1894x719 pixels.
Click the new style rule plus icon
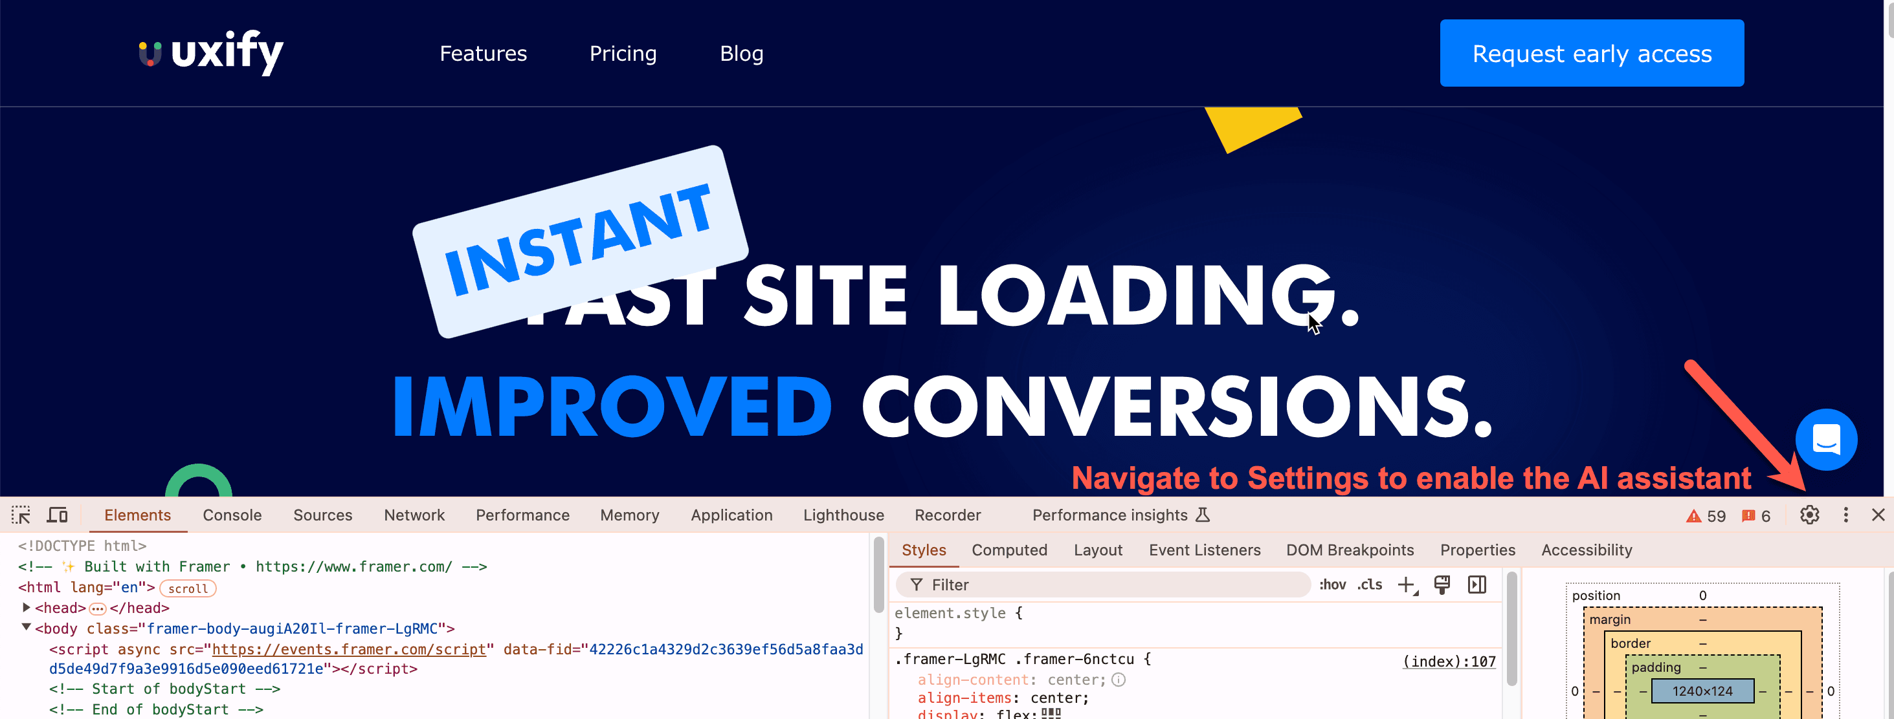click(x=1406, y=585)
